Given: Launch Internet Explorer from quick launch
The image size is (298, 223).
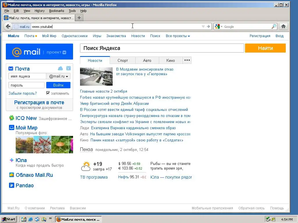Looking at the screenshot, I should click(30, 220).
